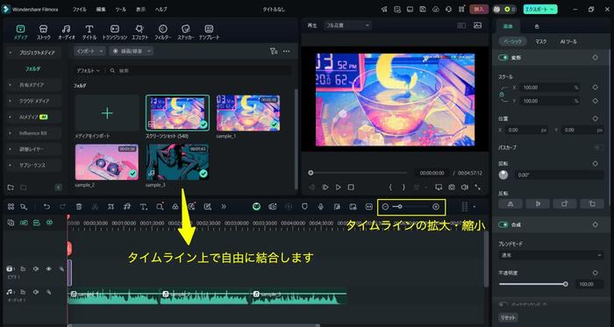614x327 pixels.
Task: Add keyframe diamond for 変形 transform
Action: tap(596, 58)
